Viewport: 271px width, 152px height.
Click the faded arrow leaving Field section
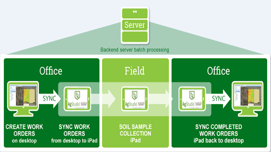(161, 99)
